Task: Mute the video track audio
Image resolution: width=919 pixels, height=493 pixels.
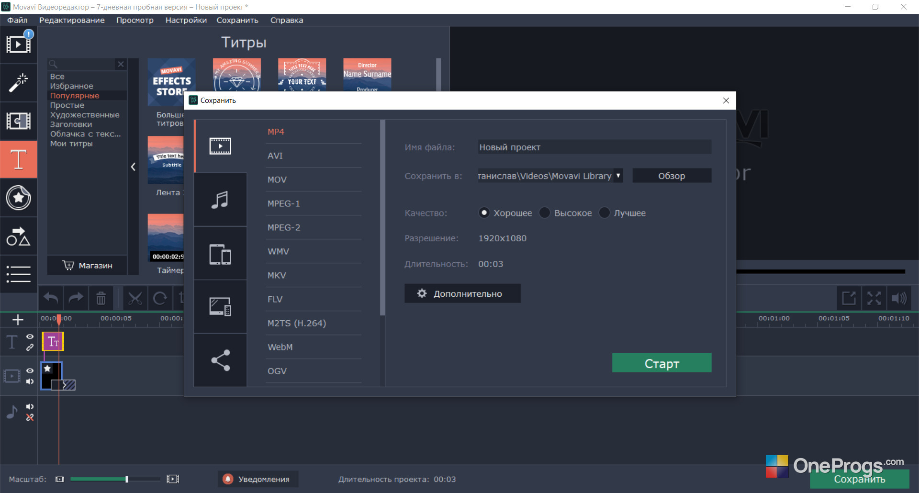Action: coord(30,381)
